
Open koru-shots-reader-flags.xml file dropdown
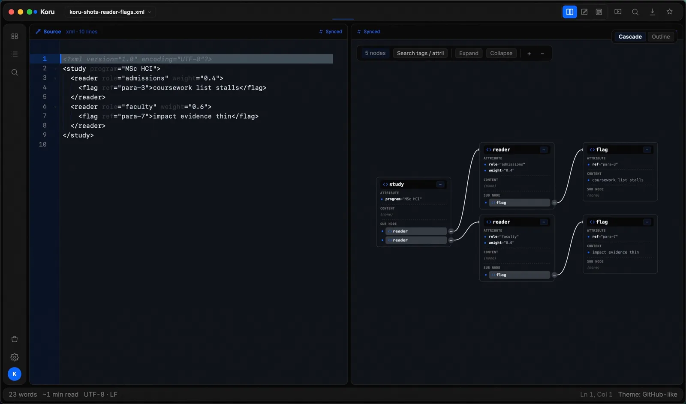111,12
